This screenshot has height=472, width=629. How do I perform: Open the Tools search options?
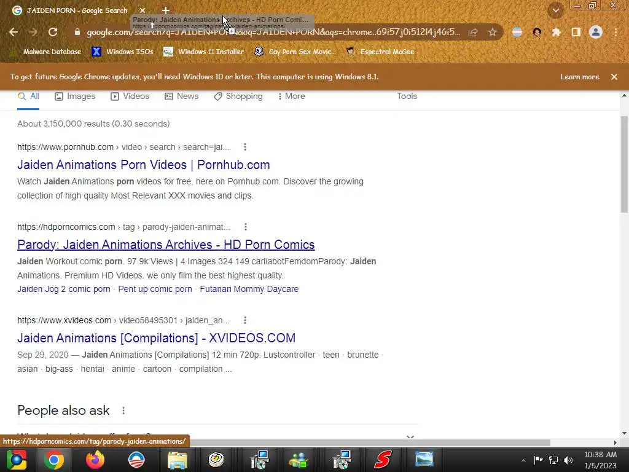coord(407,96)
